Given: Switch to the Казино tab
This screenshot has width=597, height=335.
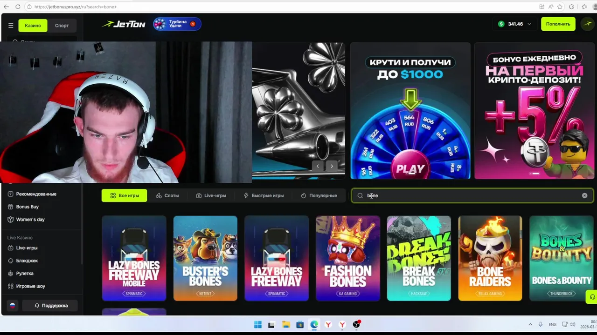Looking at the screenshot, I should coord(33,26).
